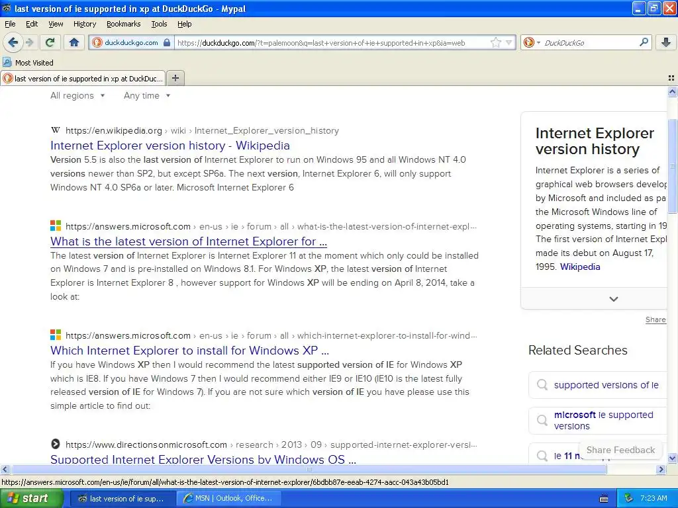Open the Tools menu
The width and height of the screenshot is (678, 508).
(159, 24)
